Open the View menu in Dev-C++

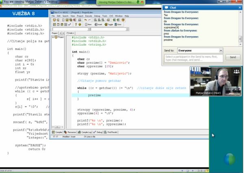click(73, 16)
